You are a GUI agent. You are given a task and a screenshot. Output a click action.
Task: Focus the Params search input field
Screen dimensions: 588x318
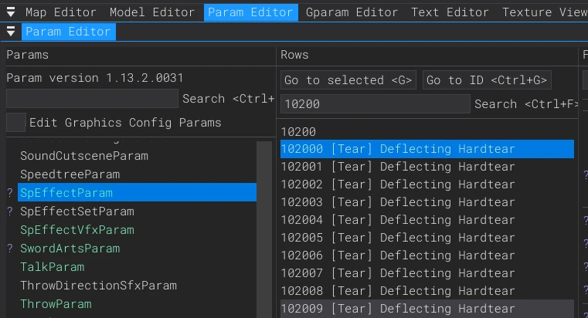[x=92, y=99]
